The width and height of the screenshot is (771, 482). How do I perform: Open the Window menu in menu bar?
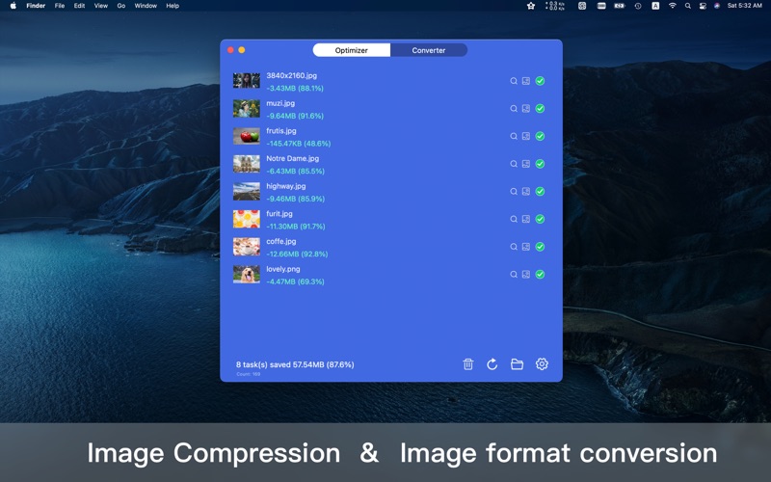pyautogui.click(x=146, y=6)
